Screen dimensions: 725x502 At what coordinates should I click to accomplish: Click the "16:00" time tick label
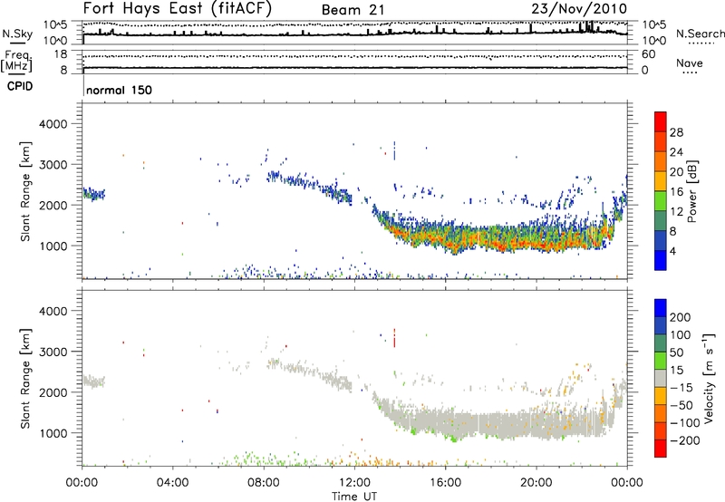(x=445, y=483)
